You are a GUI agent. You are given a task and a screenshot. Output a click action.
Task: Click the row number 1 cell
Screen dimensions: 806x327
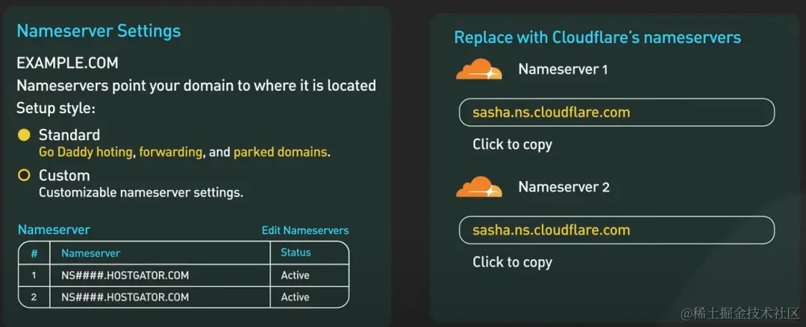tap(34, 276)
